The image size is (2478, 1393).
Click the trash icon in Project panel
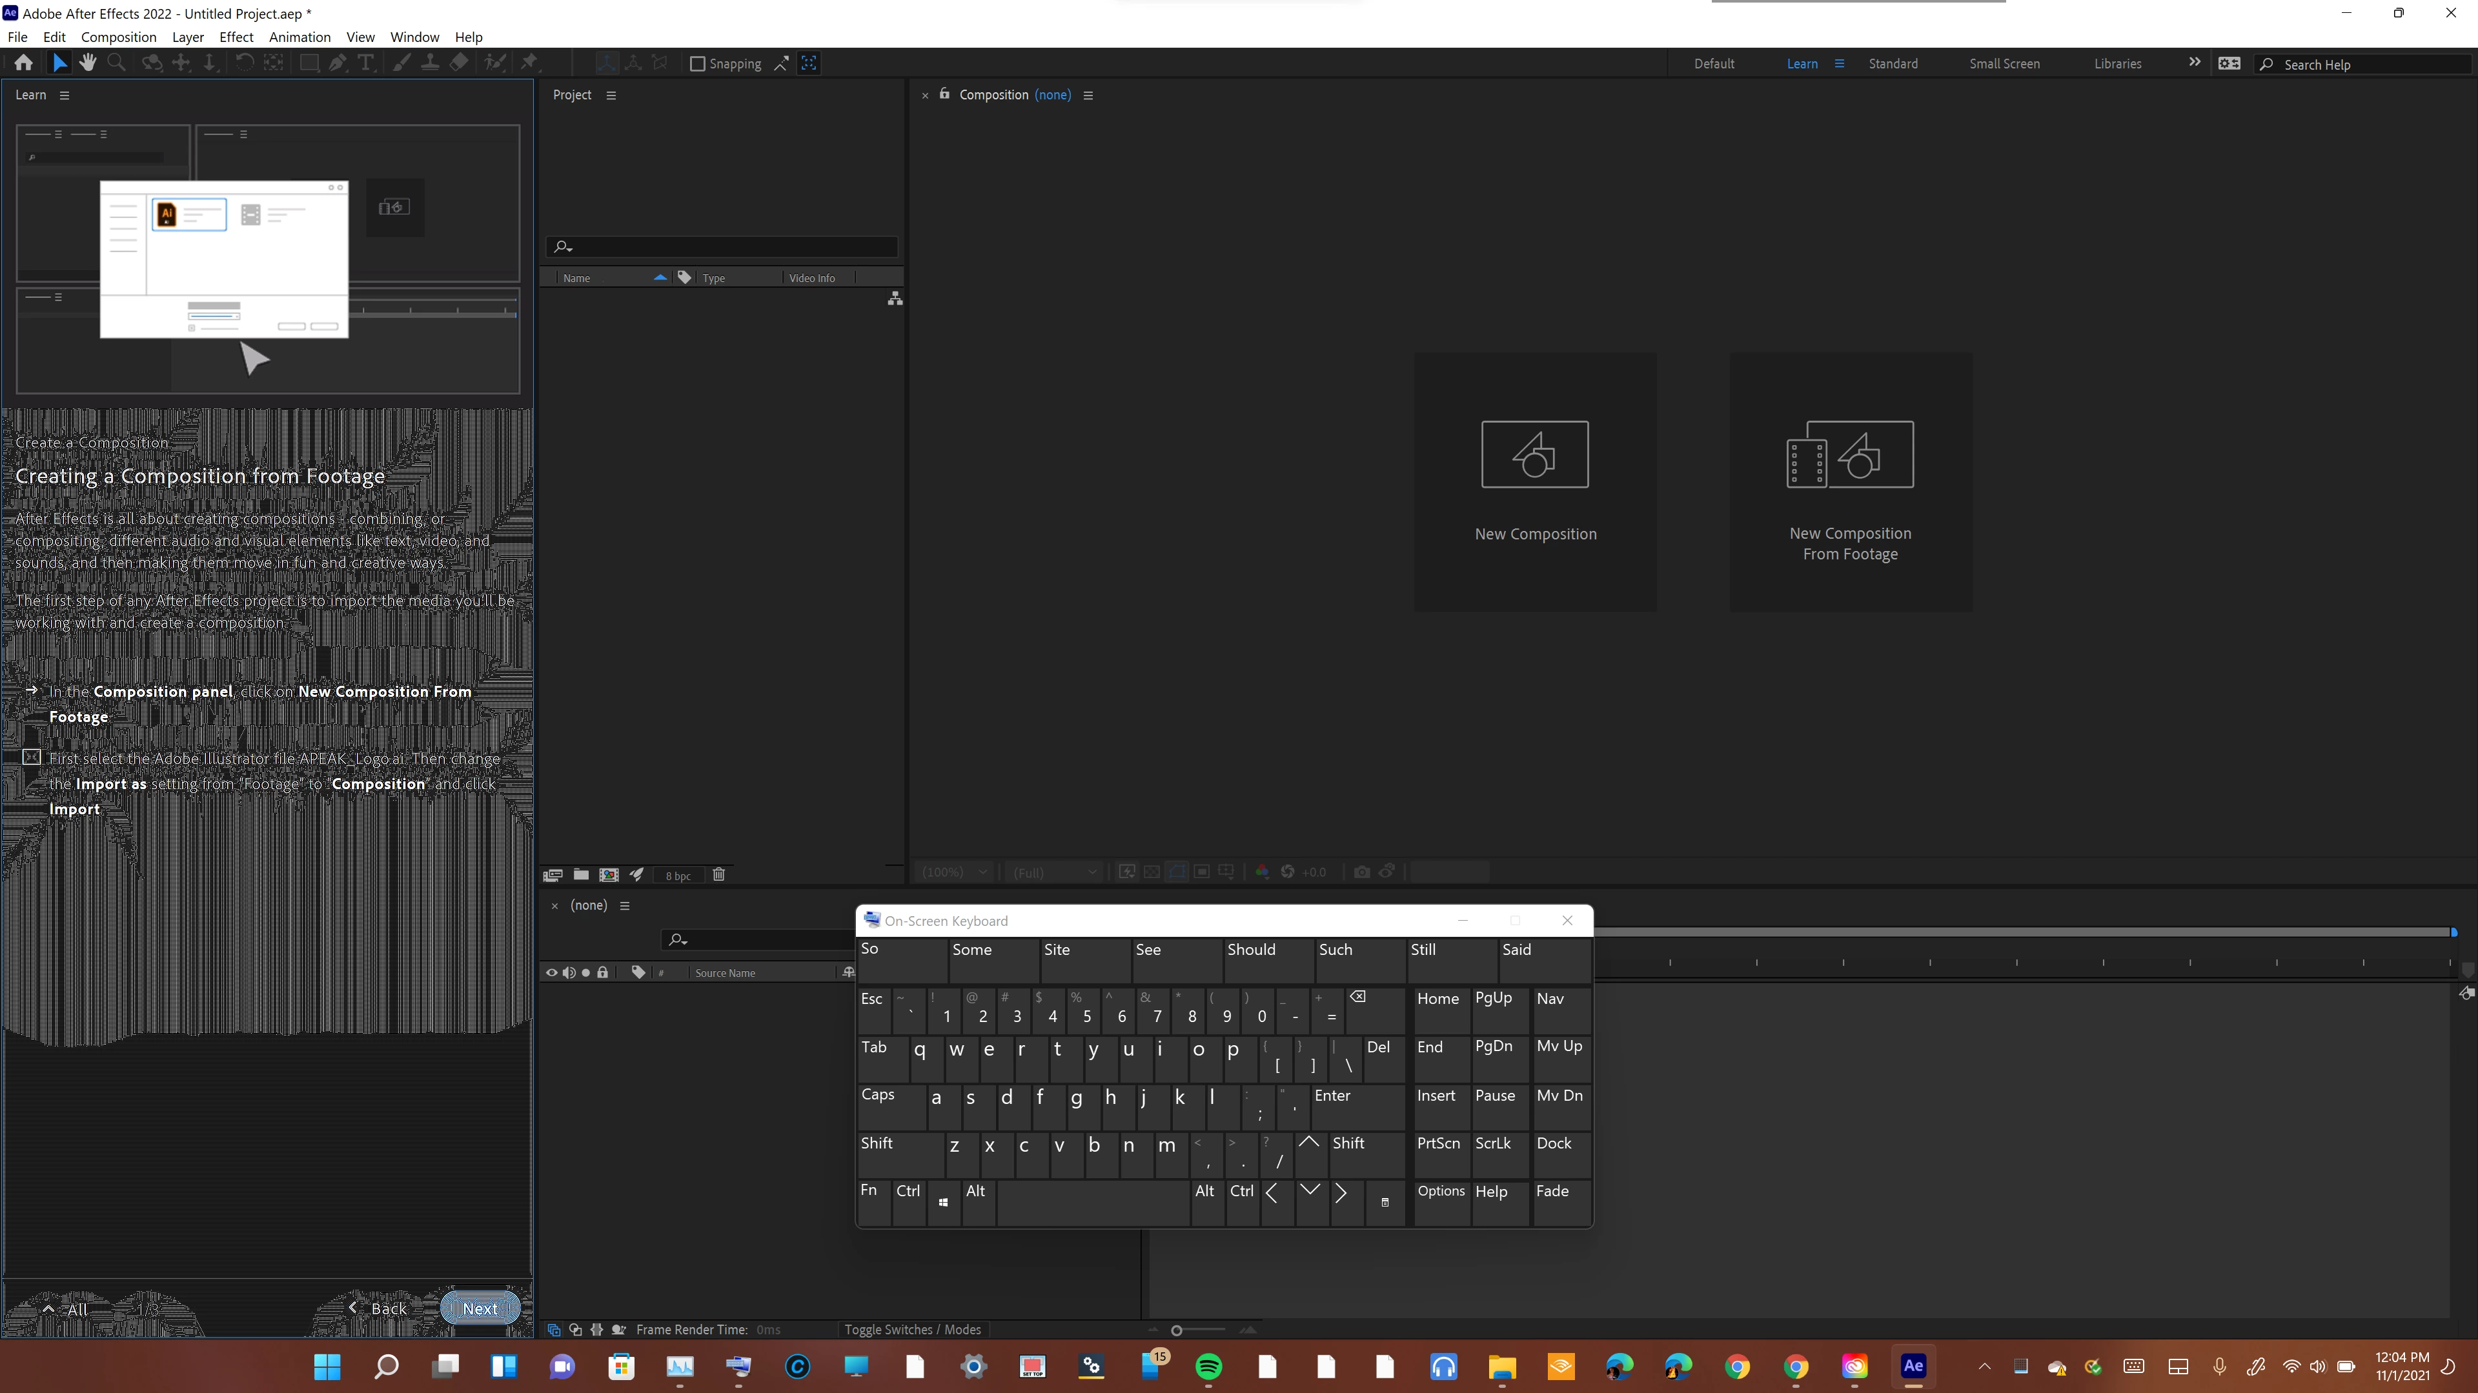click(x=718, y=874)
